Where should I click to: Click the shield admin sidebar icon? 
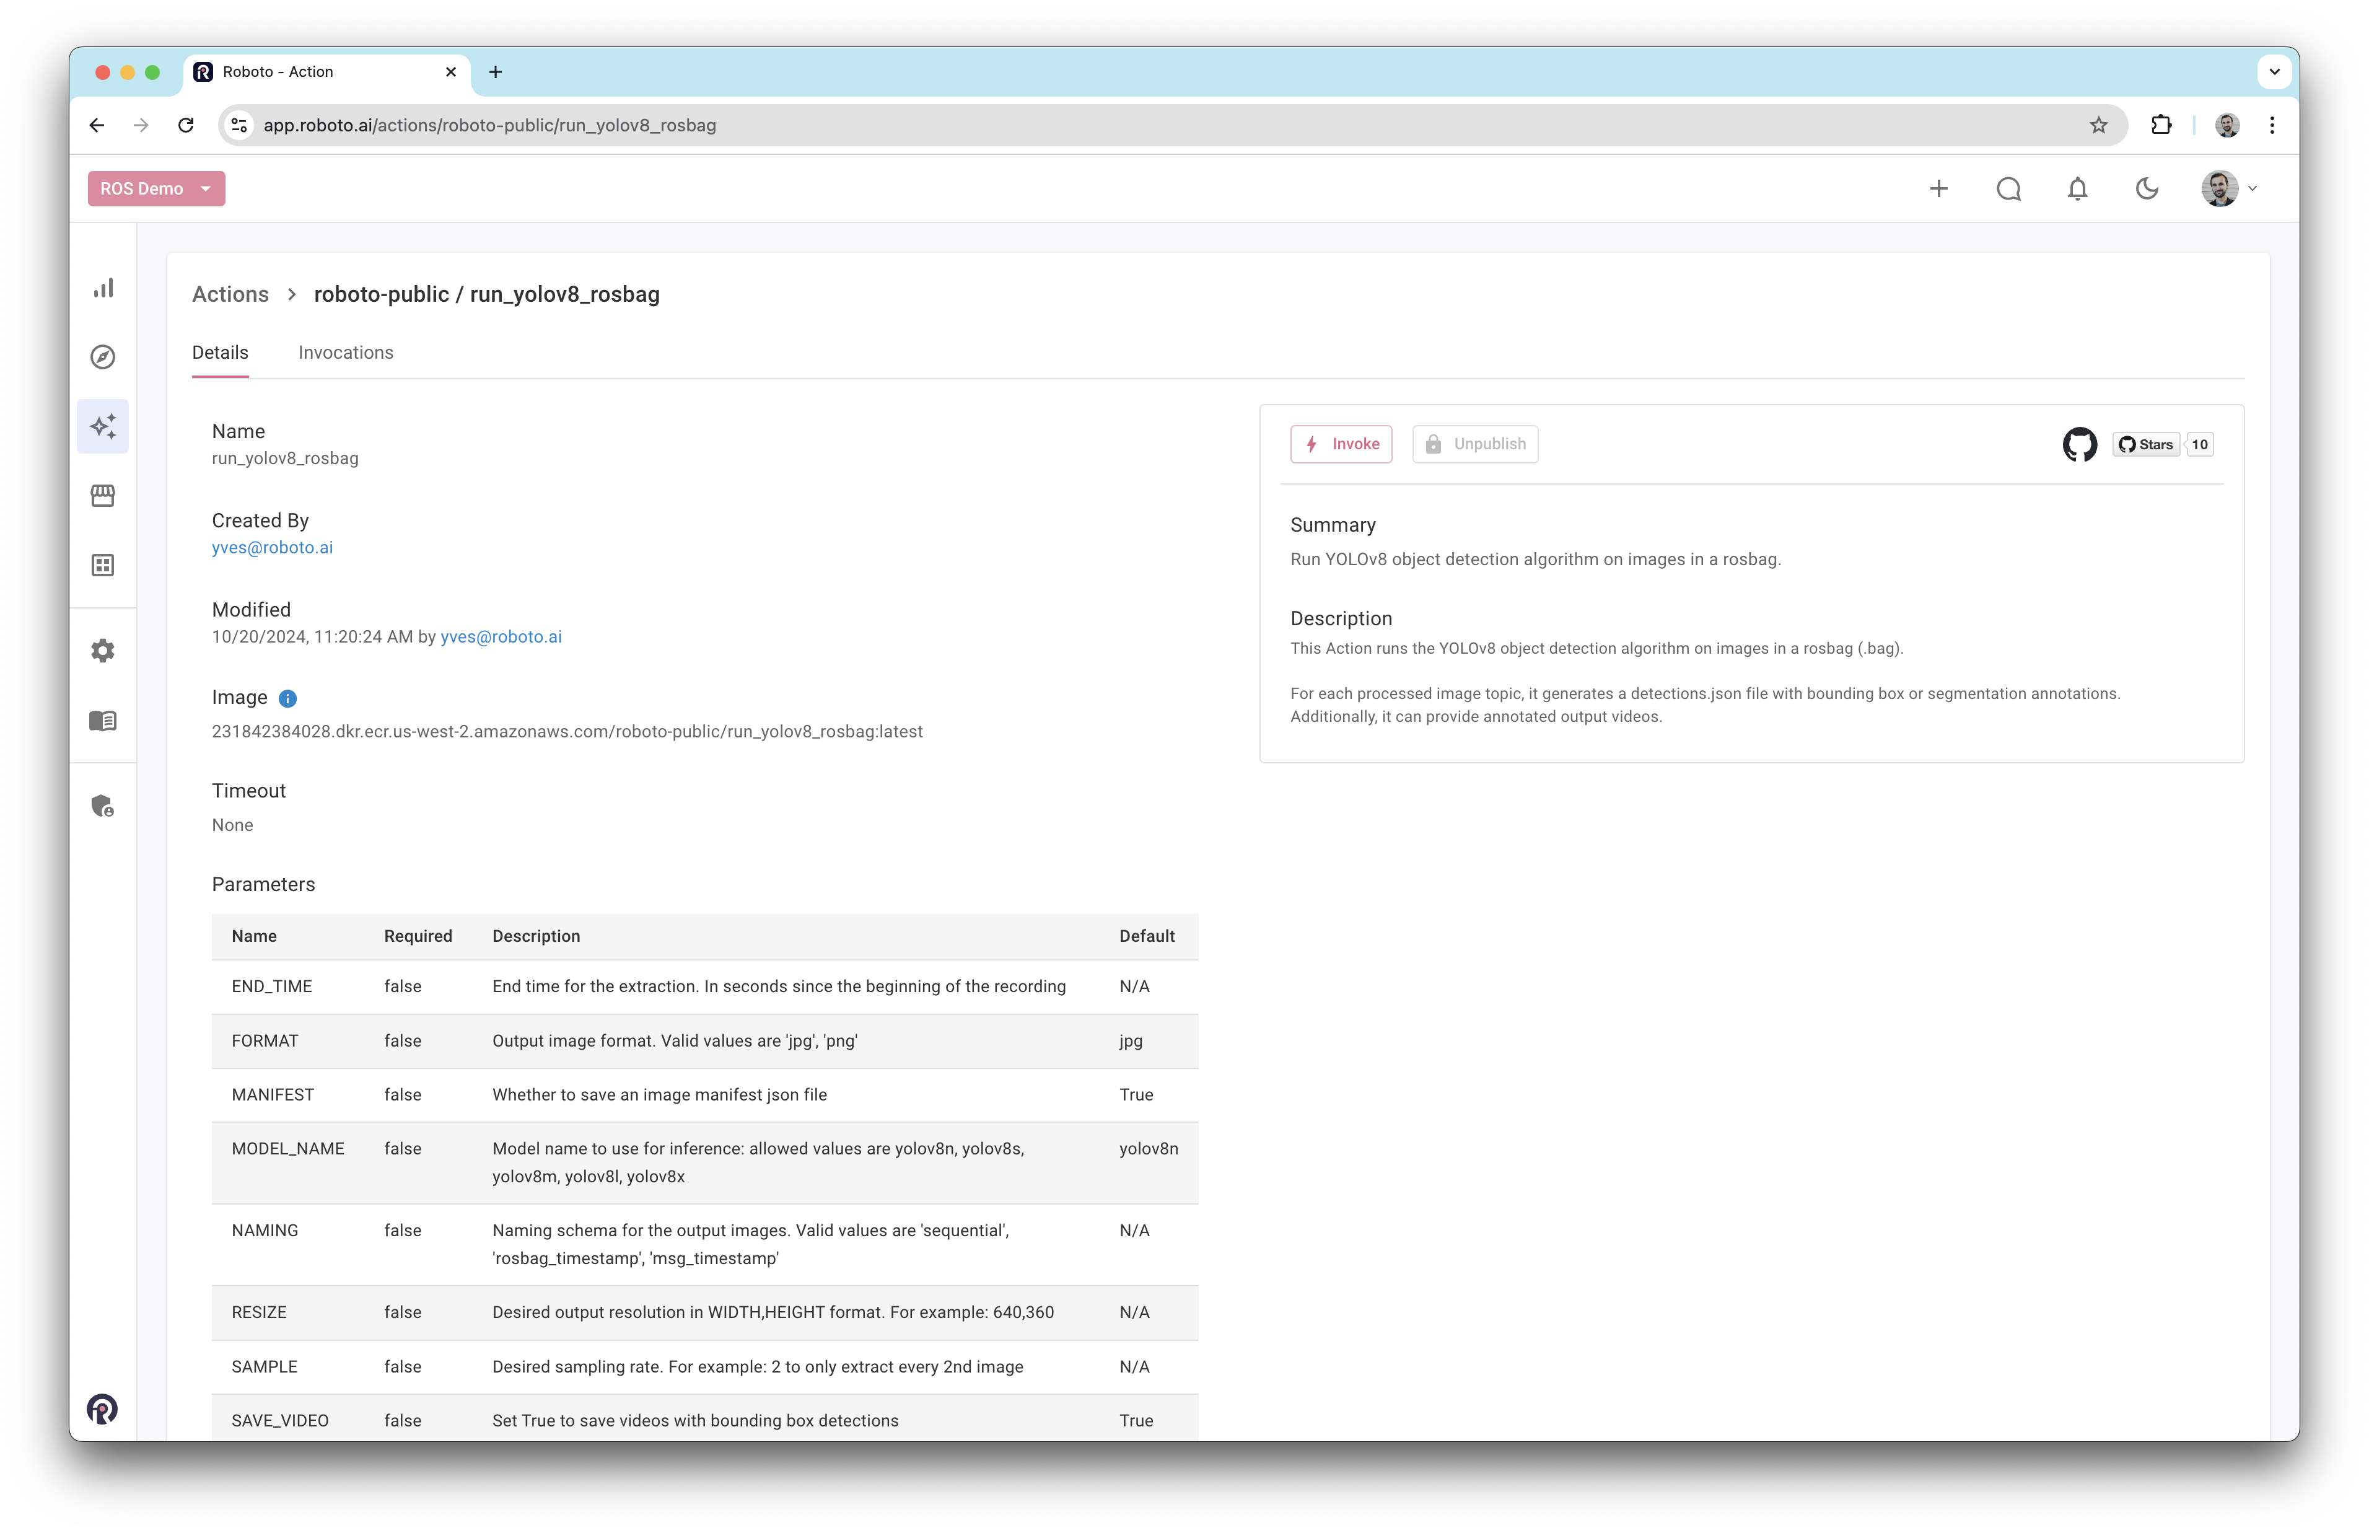[103, 806]
